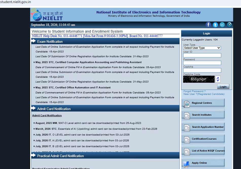Click Currently LoggedIn Users: 104 text
Viewport: 241px width, 169px height.
click(x=199, y=40)
